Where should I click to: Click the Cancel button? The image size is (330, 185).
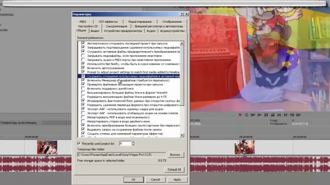(155, 179)
